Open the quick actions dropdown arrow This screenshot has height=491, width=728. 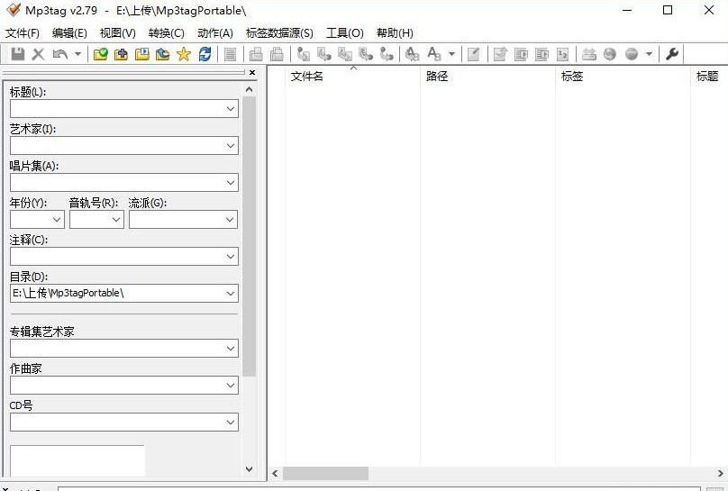[x=451, y=54]
